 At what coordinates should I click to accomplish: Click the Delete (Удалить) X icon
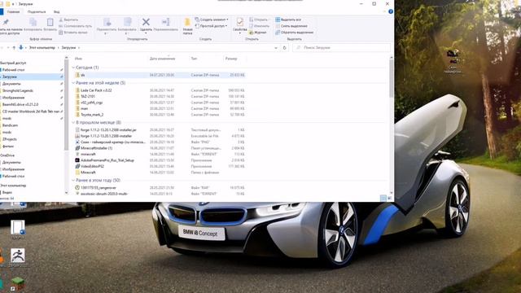tap(146, 22)
